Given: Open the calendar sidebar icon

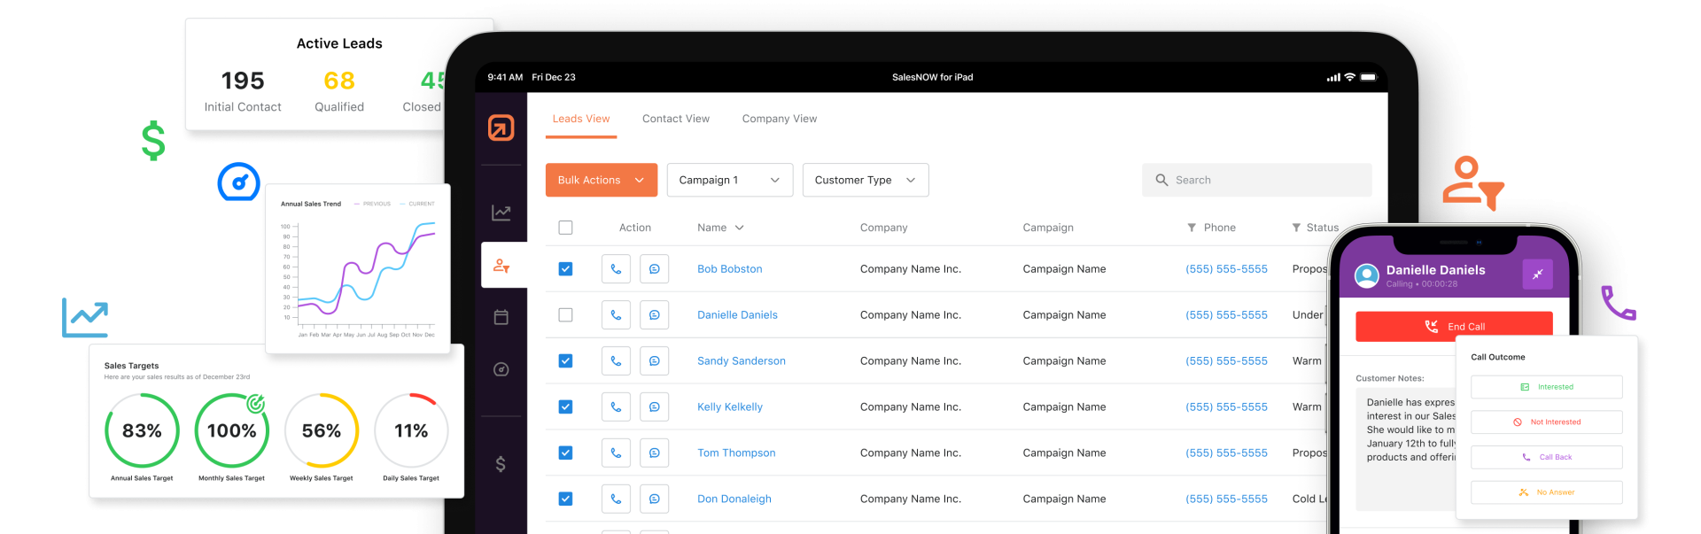Looking at the screenshot, I should tap(501, 317).
